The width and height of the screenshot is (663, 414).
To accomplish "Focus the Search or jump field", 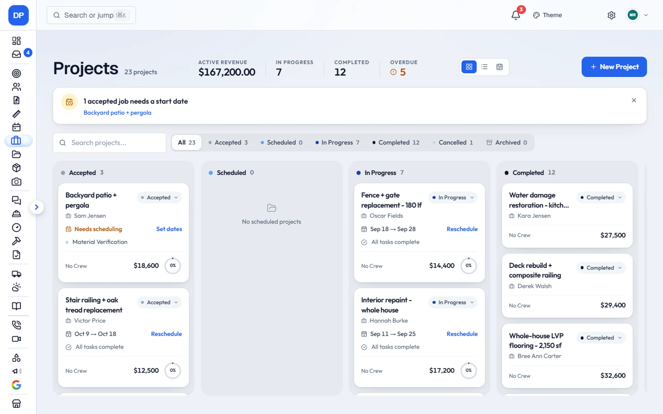I will coord(91,15).
